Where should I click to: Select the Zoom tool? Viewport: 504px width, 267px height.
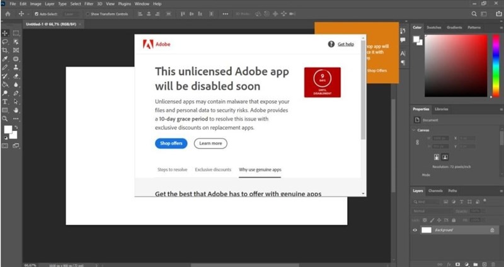click(x=5, y=118)
